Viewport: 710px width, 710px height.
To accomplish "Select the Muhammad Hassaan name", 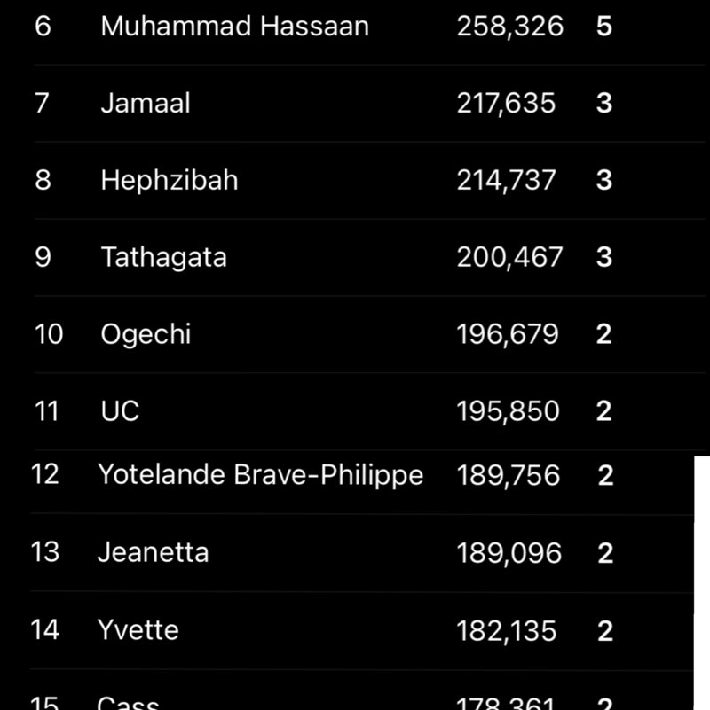I will 234,27.
